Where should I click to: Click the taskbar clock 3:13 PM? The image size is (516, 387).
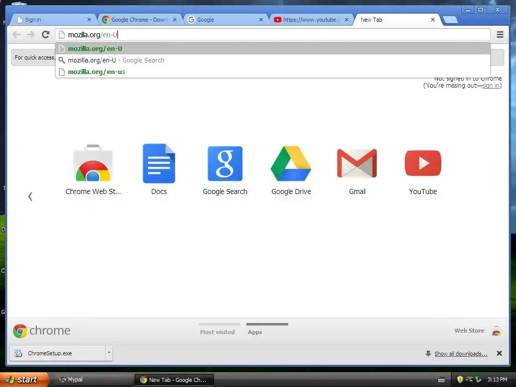tap(497, 380)
